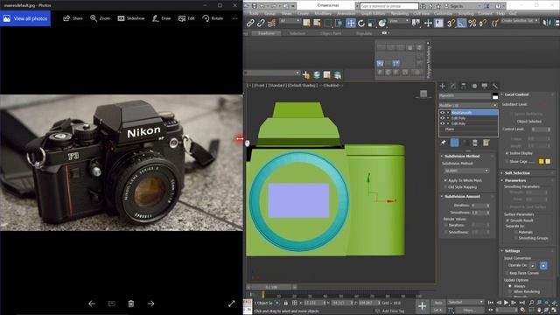The image size is (560, 315).
Task: Click the Mirror tool icon in toolbar
Action: point(547,24)
